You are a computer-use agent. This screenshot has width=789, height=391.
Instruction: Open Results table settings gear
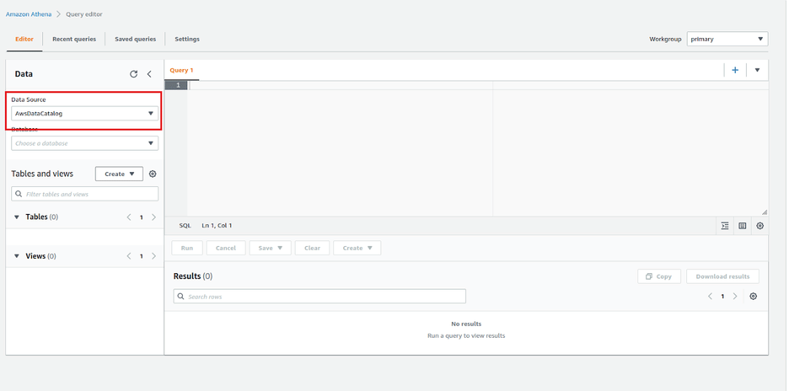(x=754, y=297)
